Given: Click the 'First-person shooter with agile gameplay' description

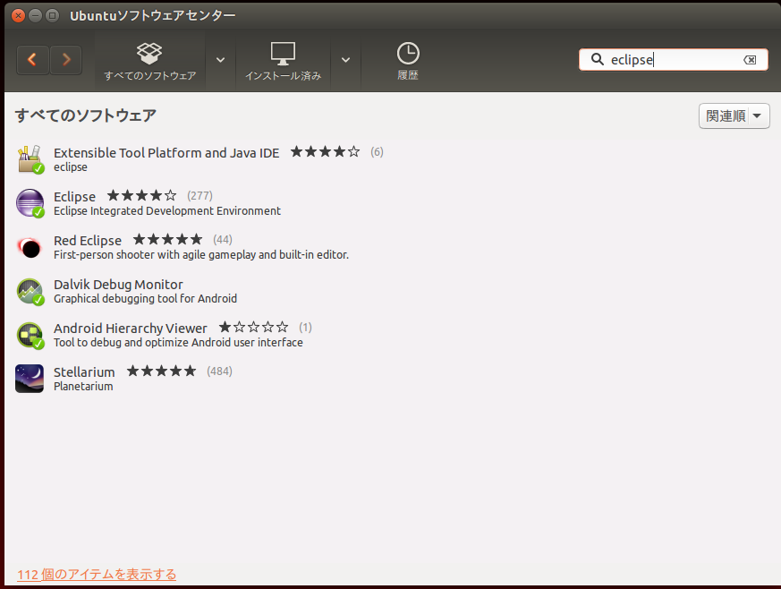Looking at the screenshot, I should (x=201, y=254).
